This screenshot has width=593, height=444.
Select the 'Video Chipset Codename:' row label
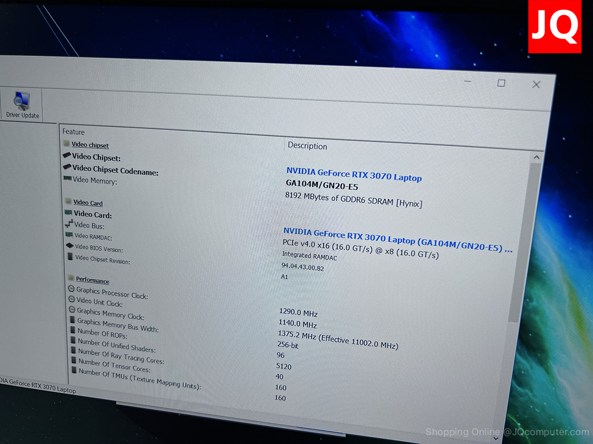[x=115, y=170]
